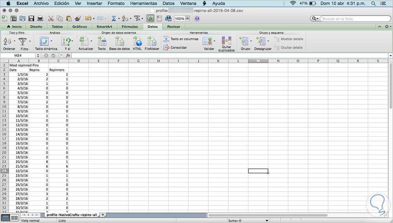393x223 pixels.
Task: Activate the format painter brush
Action: (78, 18)
